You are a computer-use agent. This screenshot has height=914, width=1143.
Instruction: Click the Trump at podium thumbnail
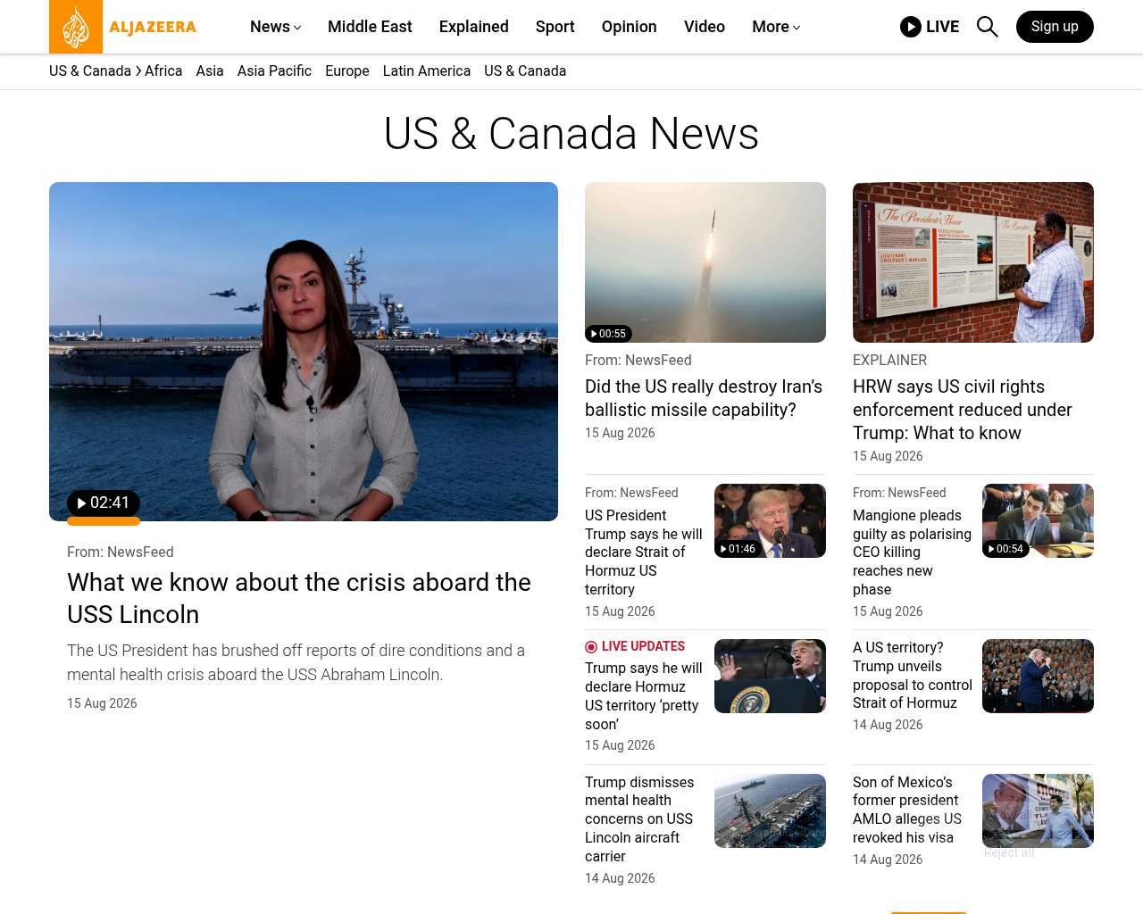(770, 677)
